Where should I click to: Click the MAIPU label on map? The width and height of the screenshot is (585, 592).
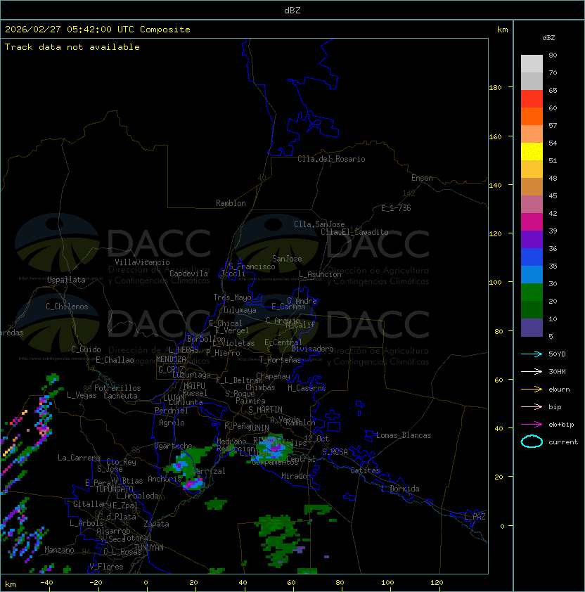[x=194, y=386]
